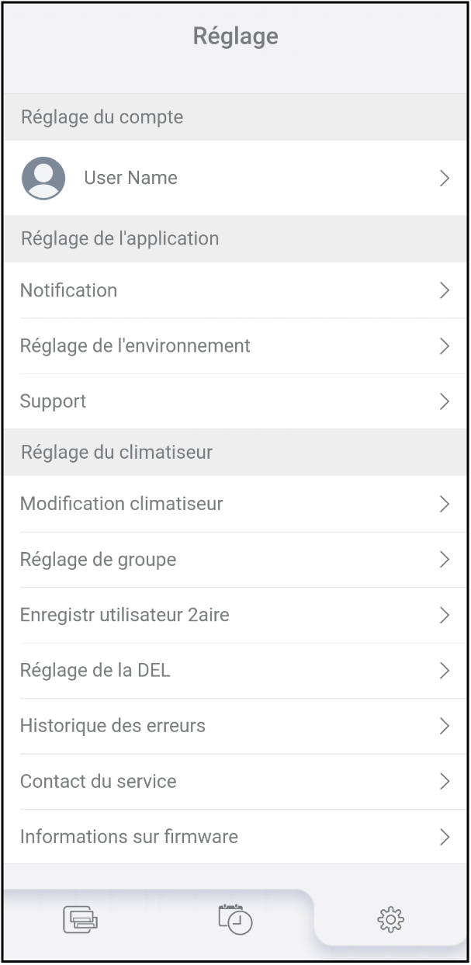Select Modification climatiseur

(x=122, y=504)
